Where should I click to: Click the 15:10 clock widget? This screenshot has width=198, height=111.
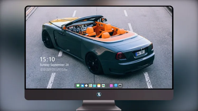(x=47, y=59)
